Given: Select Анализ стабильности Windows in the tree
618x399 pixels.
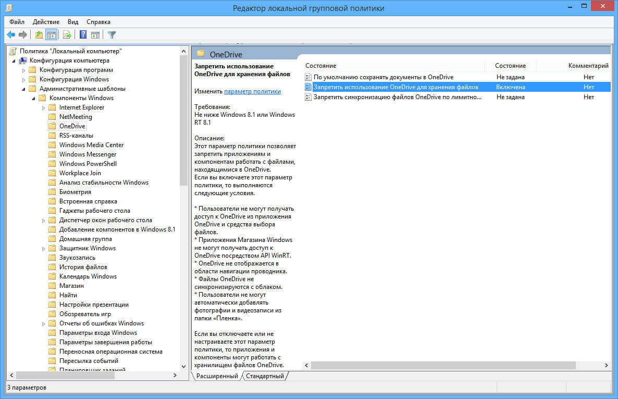Looking at the screenshot, I should [x=104, y=183].
